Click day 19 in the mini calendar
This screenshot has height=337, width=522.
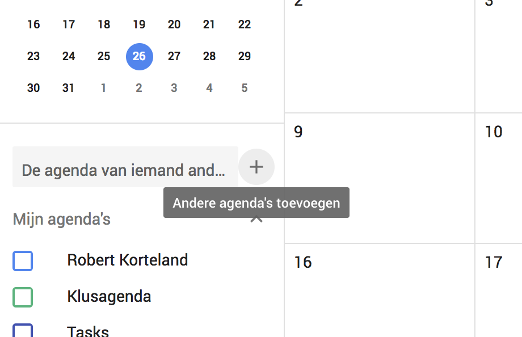click(139, 24)
